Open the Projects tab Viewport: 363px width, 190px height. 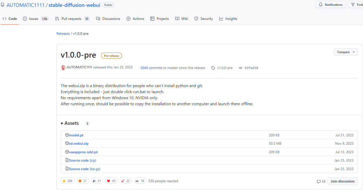coord(160,19)
